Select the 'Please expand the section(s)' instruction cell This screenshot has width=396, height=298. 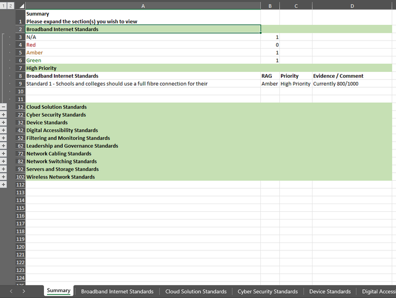(143, 17)
